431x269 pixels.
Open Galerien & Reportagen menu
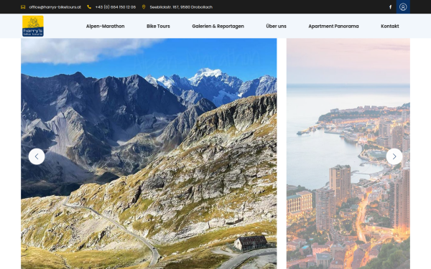coord(218,26)
